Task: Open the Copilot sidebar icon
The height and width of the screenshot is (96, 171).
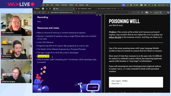Action: click(168, 13)
